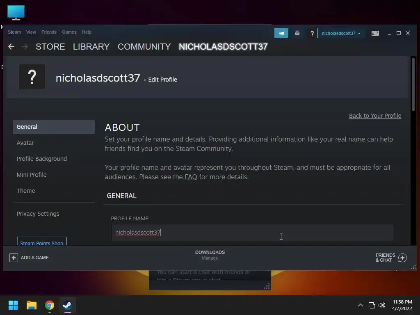The width and height of the screenshot is (420, 315).
Task: Go to the COMMUNITY tab
Action: tap(144, 47)
